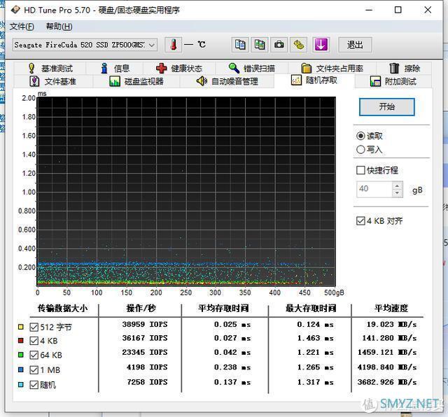This screenshot has width=448, height=417.
Task: Uncheck the 512 字节 transfer size checkbox
Action: click(x=34, y=327)
